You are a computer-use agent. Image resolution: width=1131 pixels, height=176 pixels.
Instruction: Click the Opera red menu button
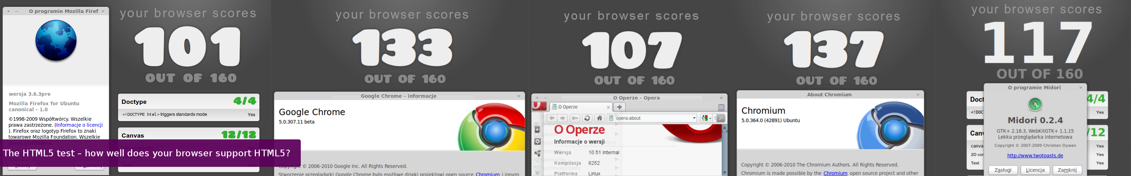pos(539,106)
